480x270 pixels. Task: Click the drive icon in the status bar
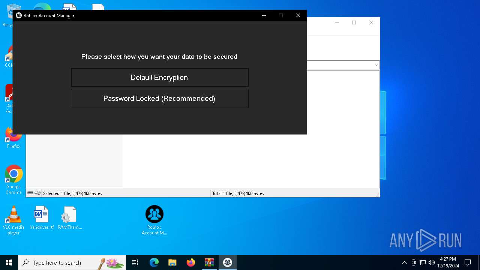[30, 193]
